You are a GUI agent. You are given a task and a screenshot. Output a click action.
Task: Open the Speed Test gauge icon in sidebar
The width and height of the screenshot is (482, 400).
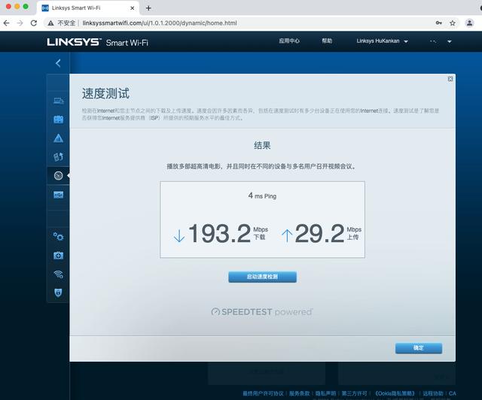[x=58, y=175]
